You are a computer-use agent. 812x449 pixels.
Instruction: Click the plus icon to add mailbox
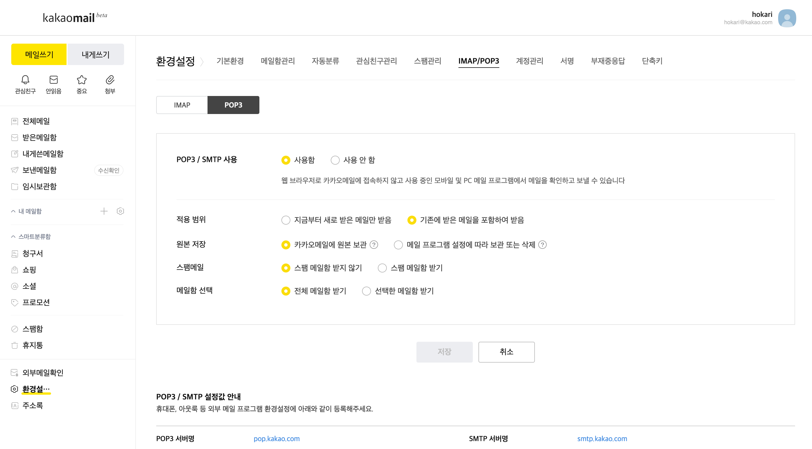104,211
